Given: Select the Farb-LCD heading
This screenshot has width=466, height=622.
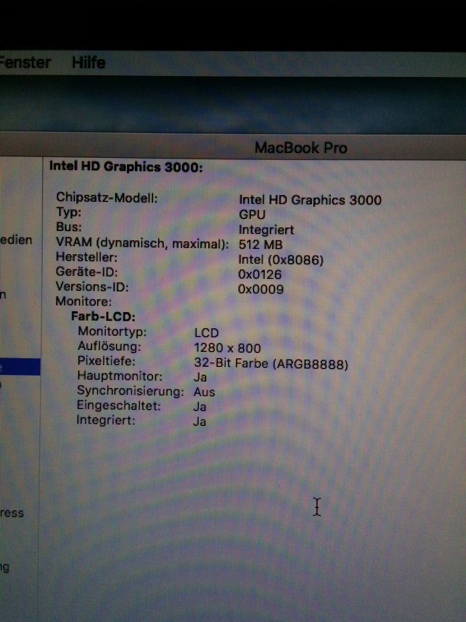Looking at the screenshot, I should (x=103, y=317).
